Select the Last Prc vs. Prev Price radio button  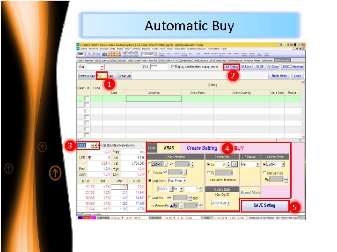(150, 181)
